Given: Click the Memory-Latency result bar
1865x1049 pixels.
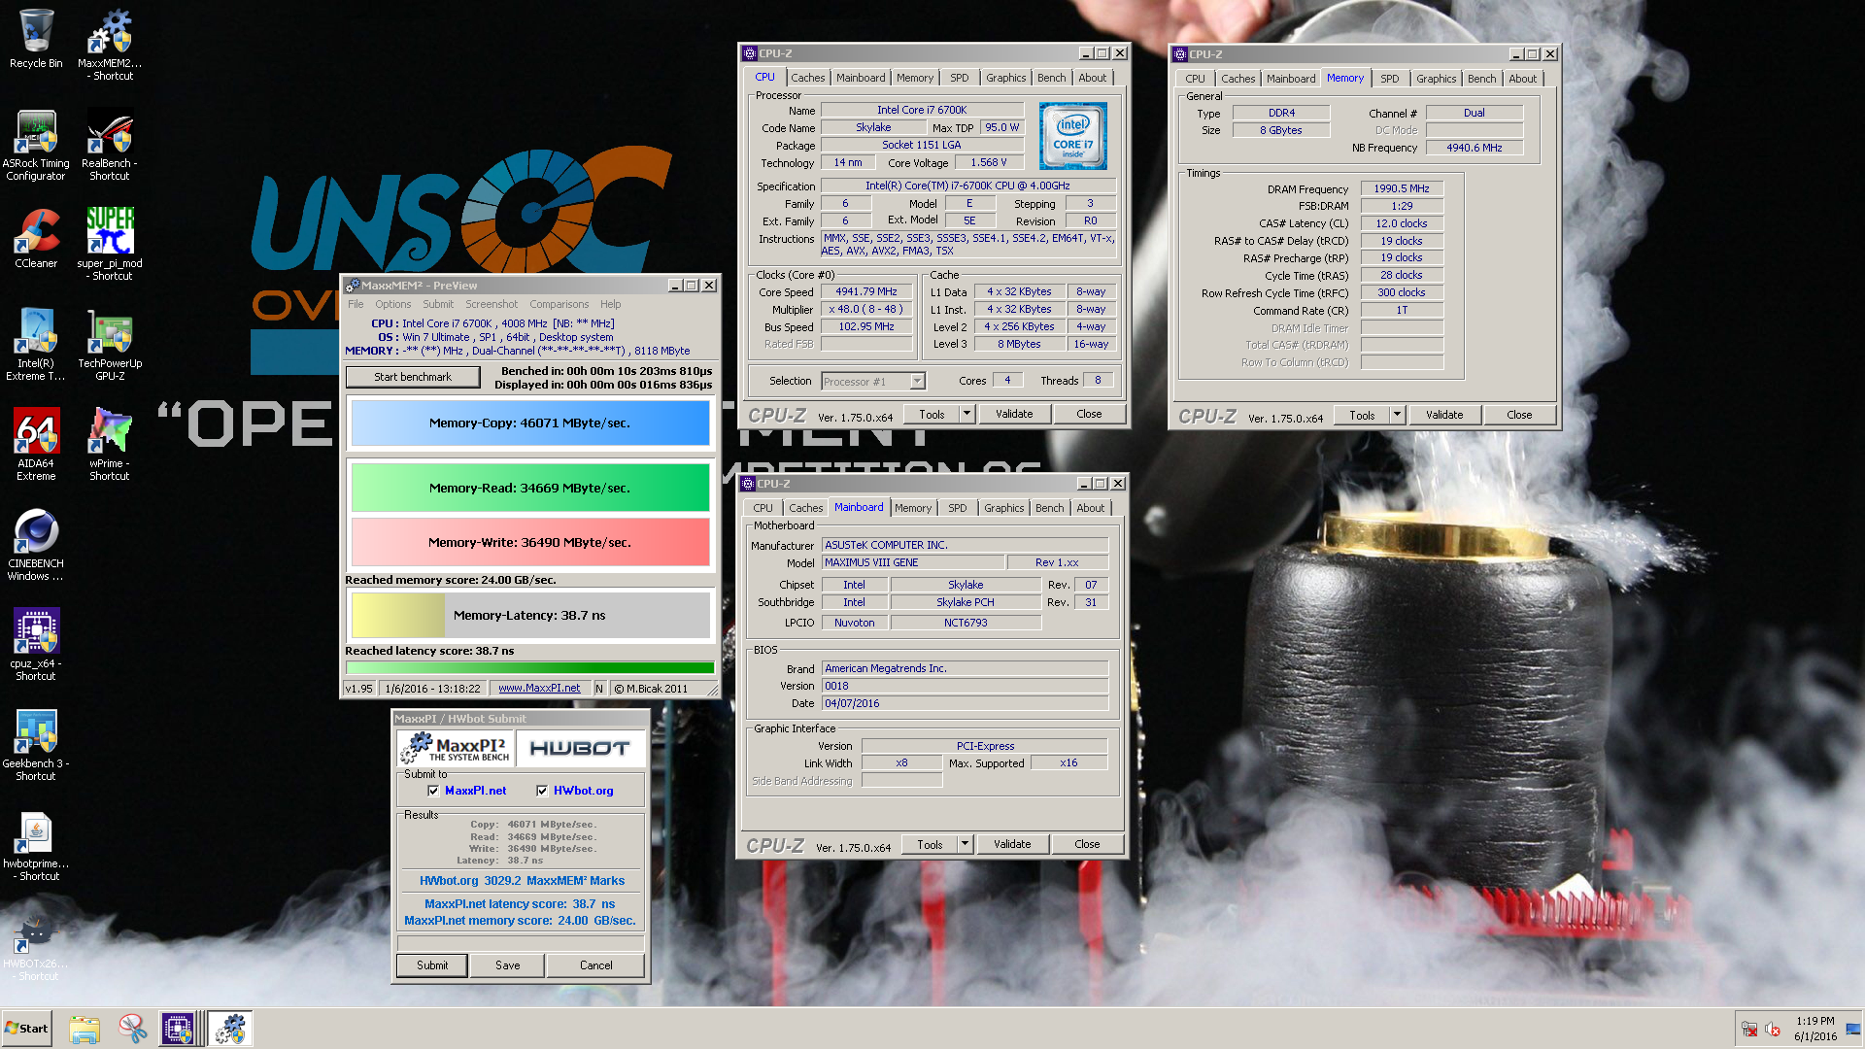Looking at the screenshot, I should 530,615.
